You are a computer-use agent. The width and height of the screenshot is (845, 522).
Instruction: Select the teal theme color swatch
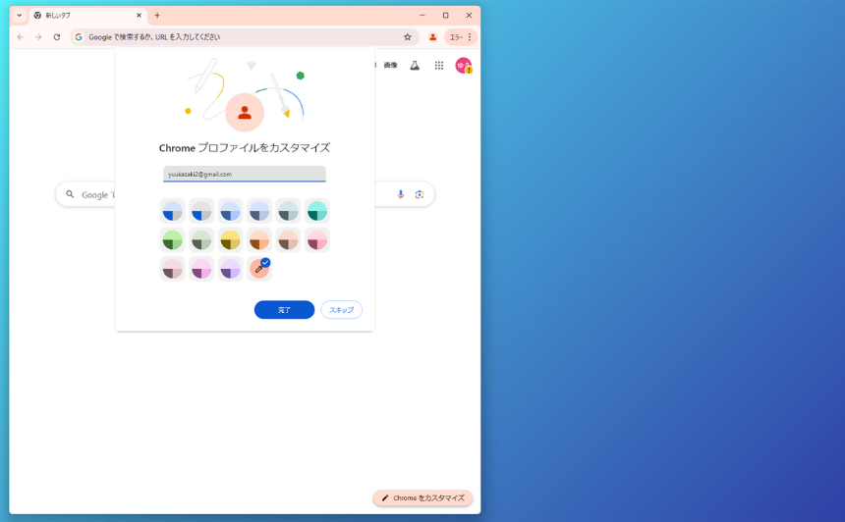316,211
